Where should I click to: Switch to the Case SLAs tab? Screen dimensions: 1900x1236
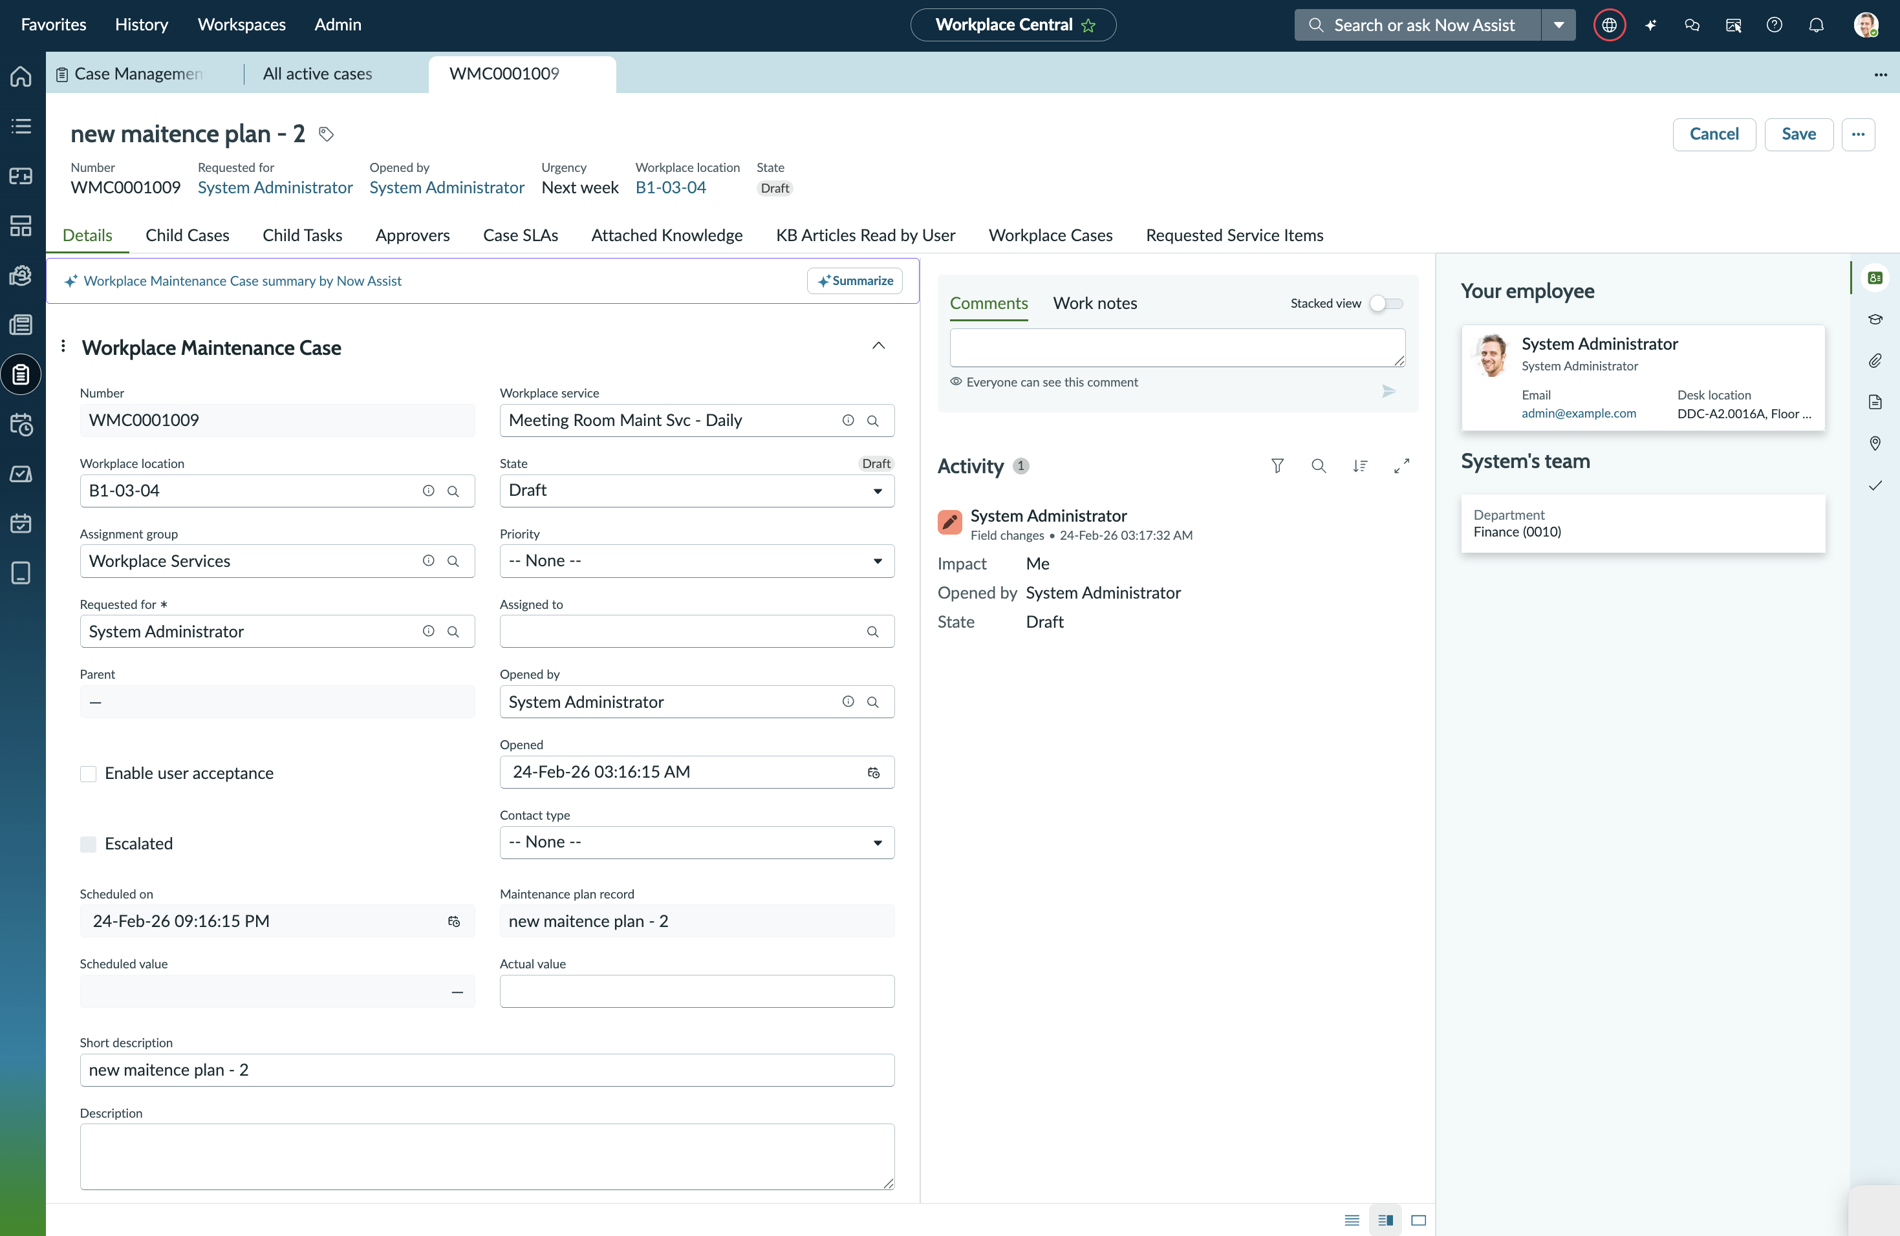(x=521, y=235)
